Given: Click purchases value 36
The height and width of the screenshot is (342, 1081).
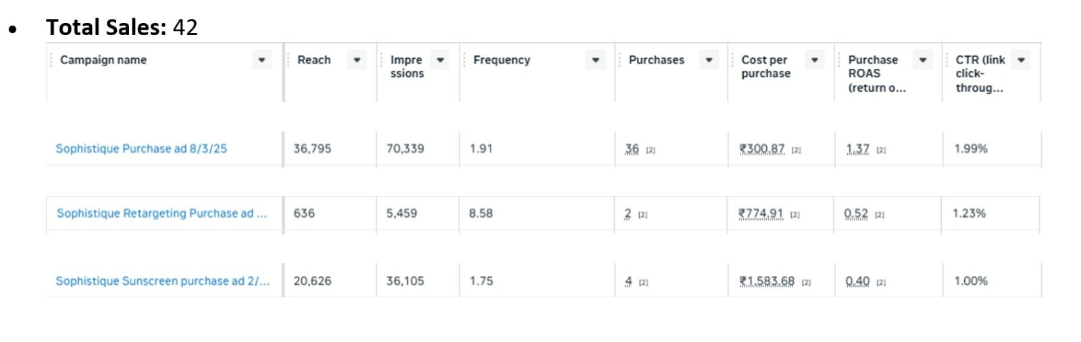Looking at the screenshot, I should [632, 149].
